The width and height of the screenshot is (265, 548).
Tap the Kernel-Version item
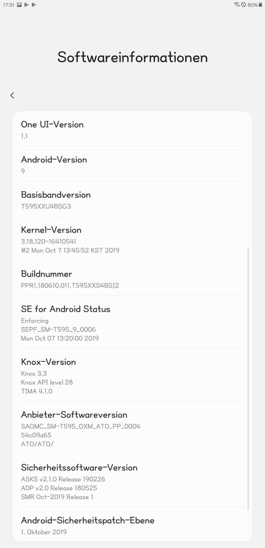click(132, 238)
